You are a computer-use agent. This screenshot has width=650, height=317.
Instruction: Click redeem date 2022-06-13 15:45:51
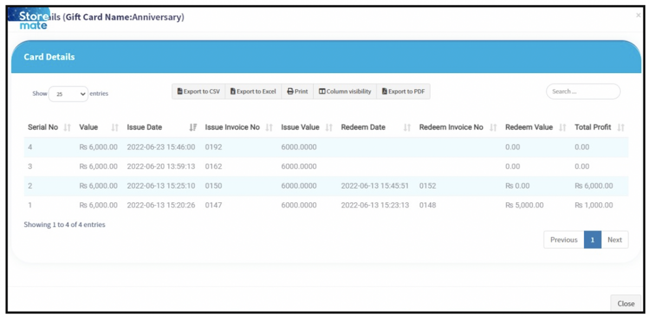[x=375, y=186]
